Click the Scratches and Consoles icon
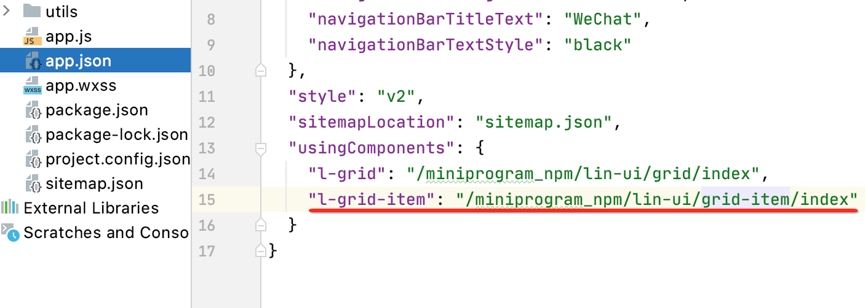Image resolution: width=865 pixels, height=308 pixels. (10, 232)
